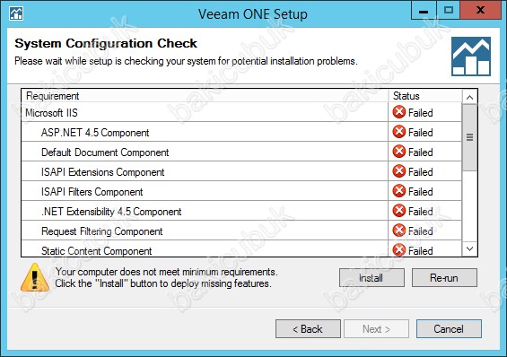
Task: Go back with the Back button
Action: pos(308,329)
